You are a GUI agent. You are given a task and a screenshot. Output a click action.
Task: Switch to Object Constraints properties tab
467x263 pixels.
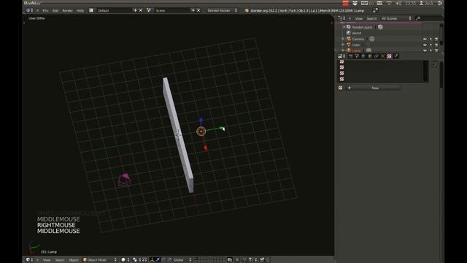(377, 56)
